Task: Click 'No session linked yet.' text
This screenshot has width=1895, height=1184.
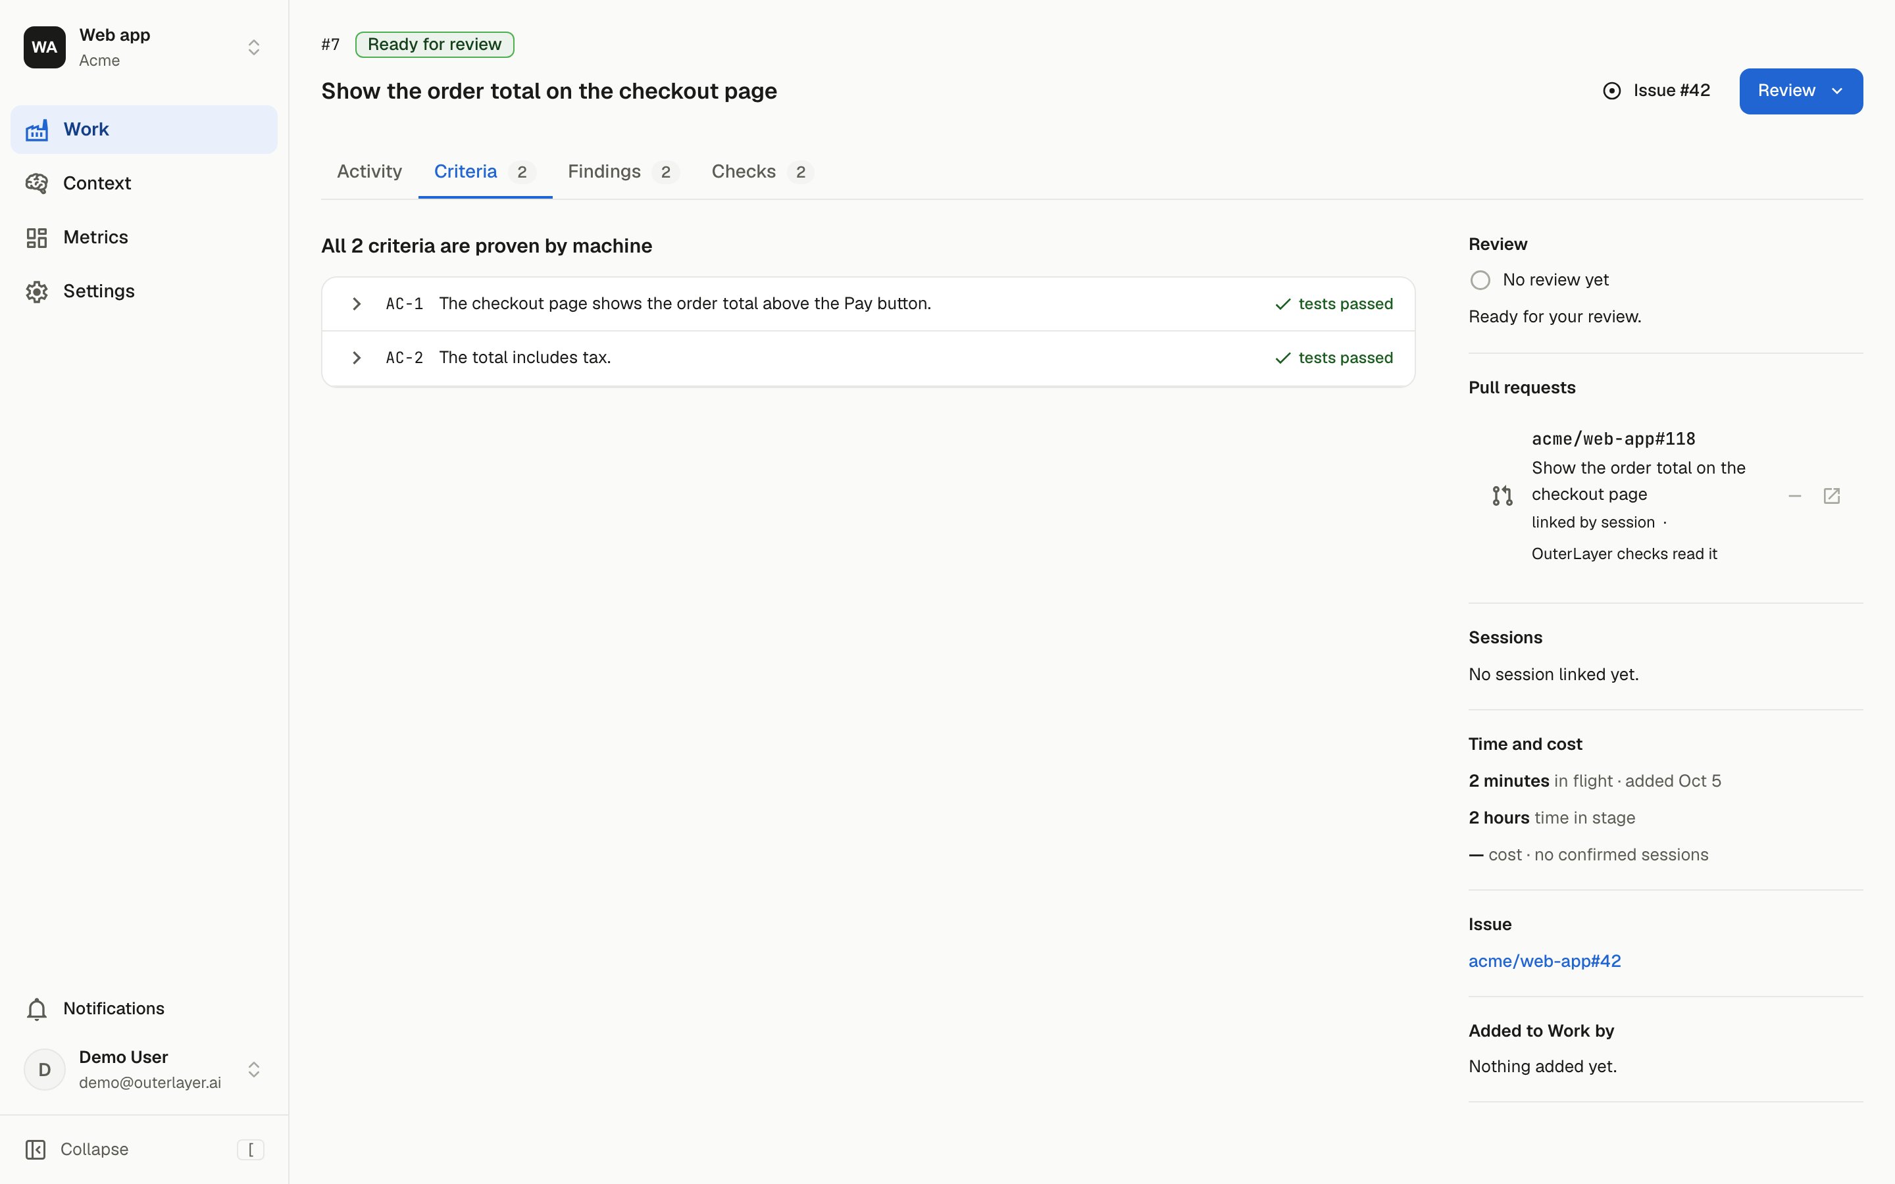Action: click(1554, 674)
